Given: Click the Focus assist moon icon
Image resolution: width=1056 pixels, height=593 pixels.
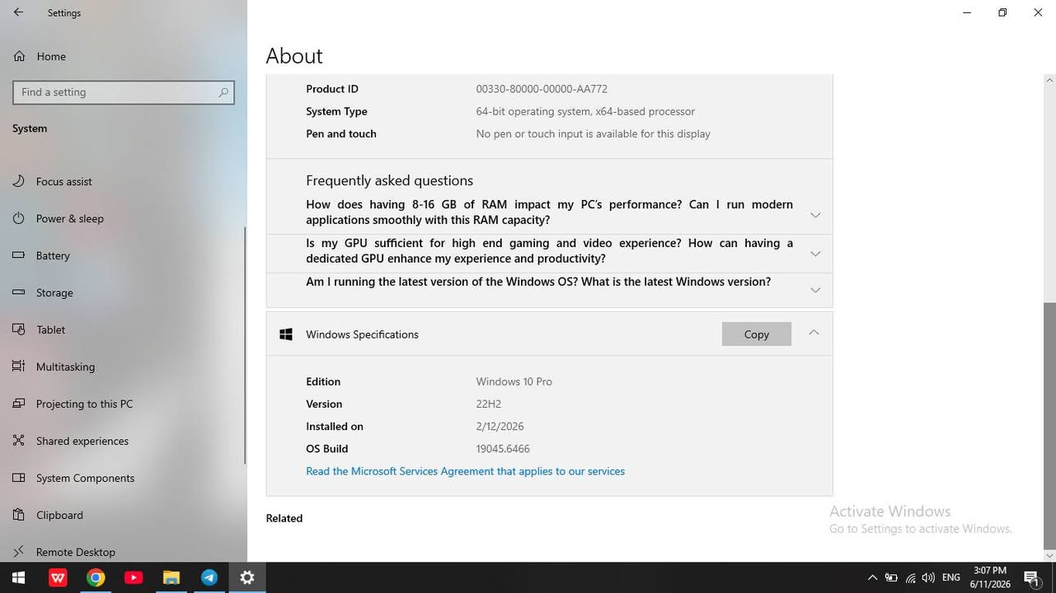Looking at the screenshot, I should click(x=18, y=181).
